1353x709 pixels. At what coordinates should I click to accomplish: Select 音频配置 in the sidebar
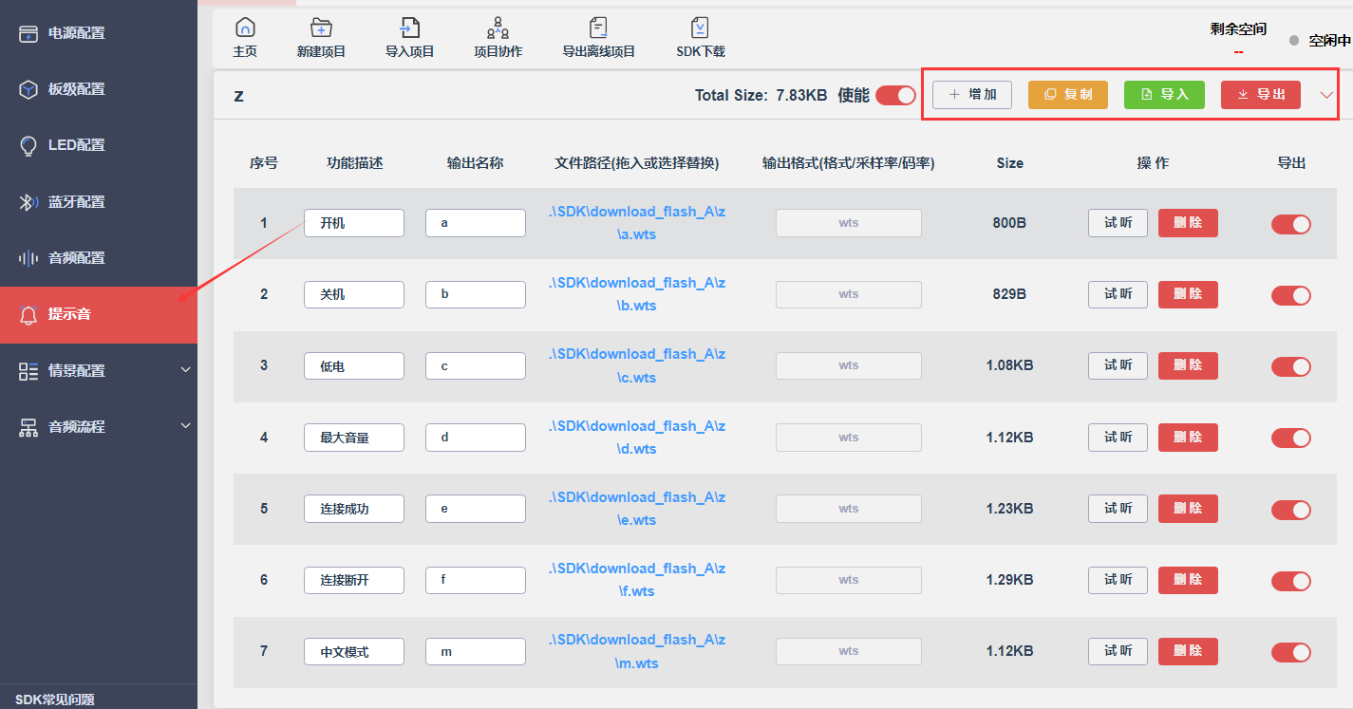99,258
